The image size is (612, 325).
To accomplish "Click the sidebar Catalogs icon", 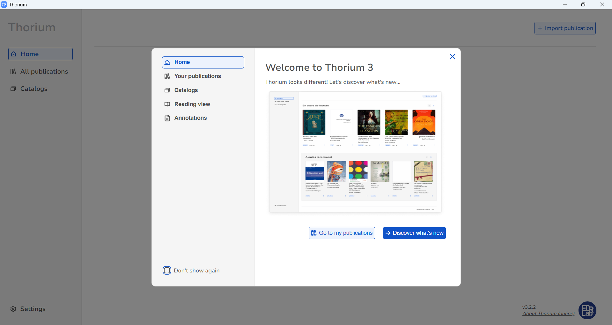I will click(13, 89).
